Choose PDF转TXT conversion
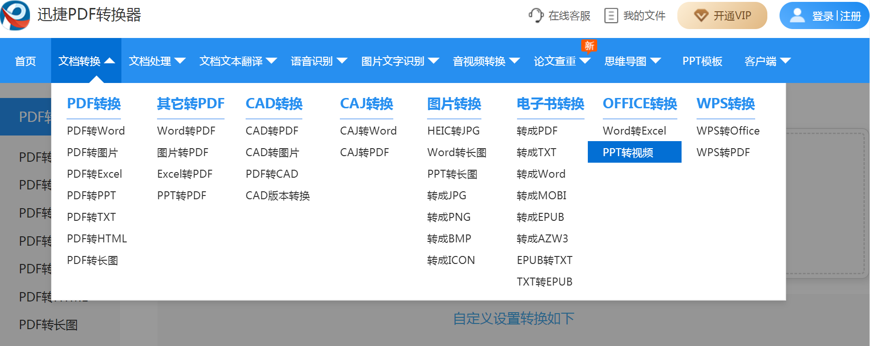 pos(91,217)
